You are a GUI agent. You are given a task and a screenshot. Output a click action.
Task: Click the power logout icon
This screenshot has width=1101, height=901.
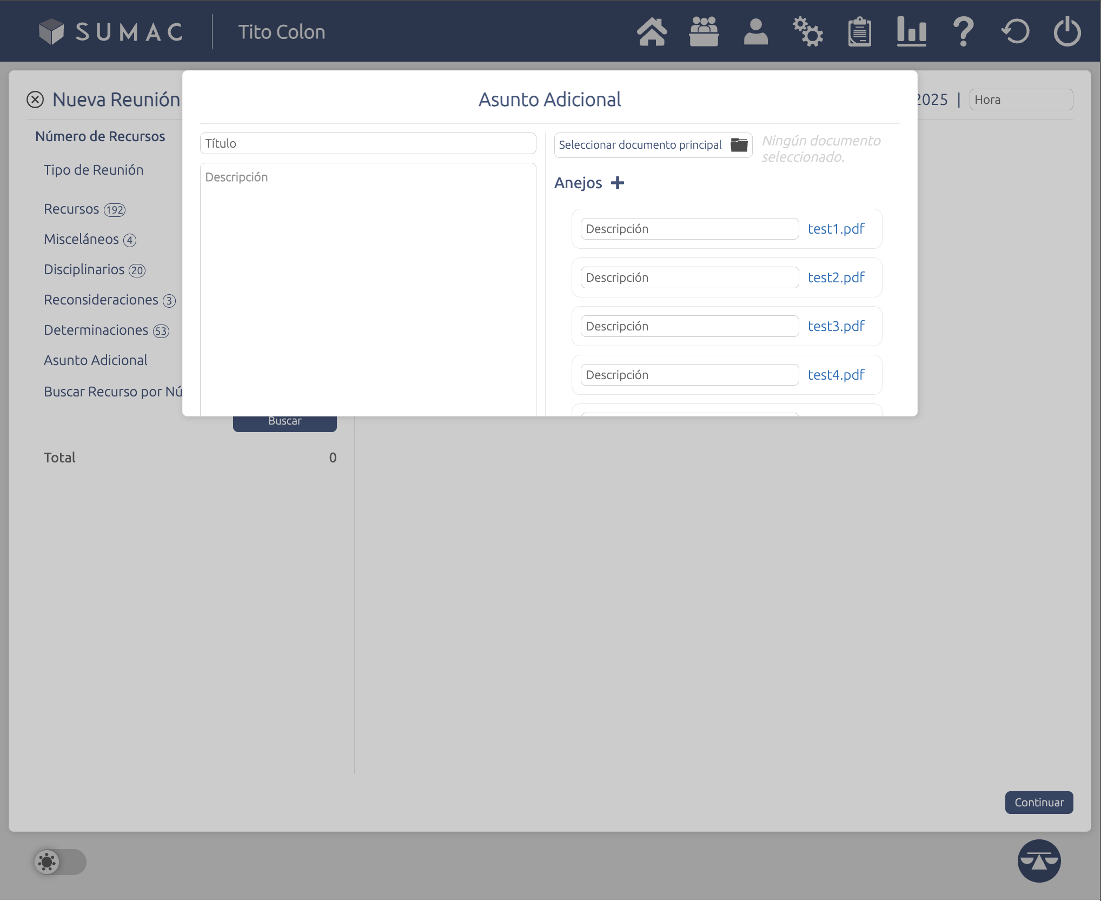[x=1067, y=32]
